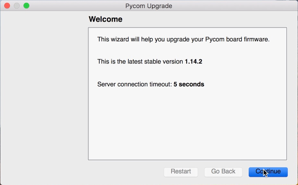Click the green zoom window button
The height and width of the screenshot is (185, 298).
pyautogui.click(x=26, y=6)
